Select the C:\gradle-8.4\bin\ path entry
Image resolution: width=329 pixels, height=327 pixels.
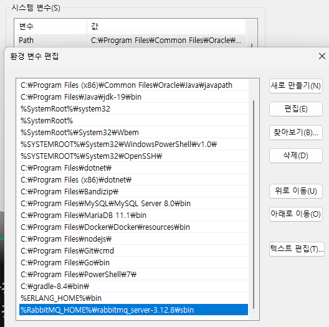(132, 287)
